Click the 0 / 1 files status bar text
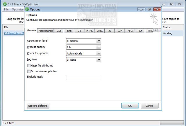The image size is (186, 126). tap(8, 123)
